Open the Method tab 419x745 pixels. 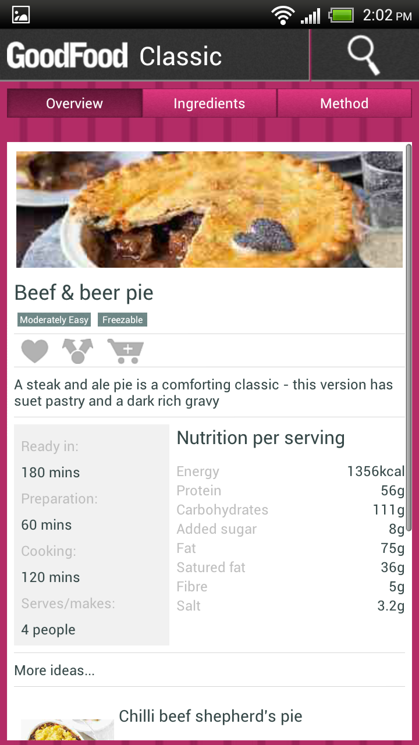(344, 103)
